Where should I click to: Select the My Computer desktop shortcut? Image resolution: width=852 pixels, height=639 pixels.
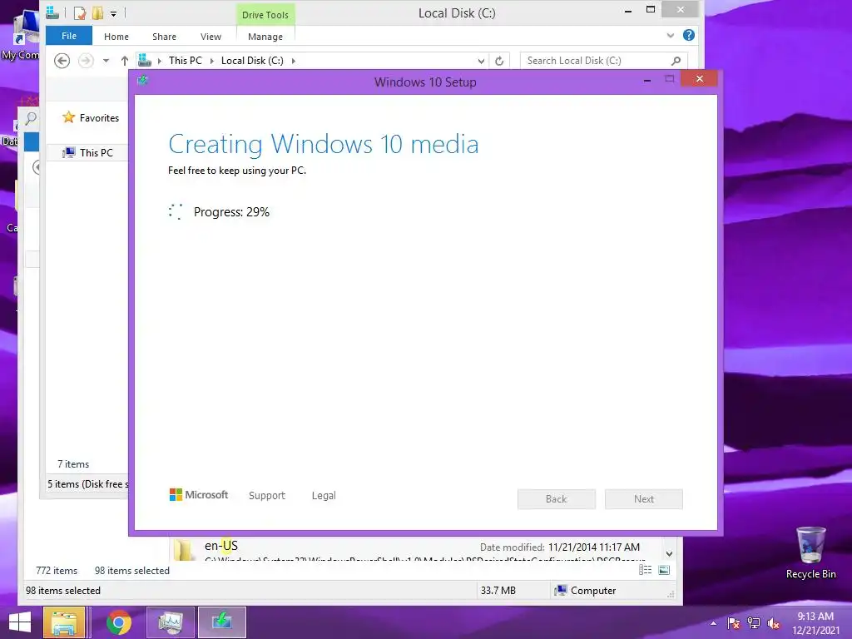point(21,35)
